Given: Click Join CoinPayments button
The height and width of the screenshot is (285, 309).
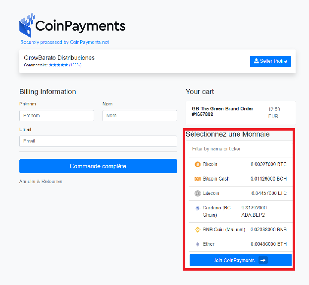Looking at the screenshot, I should [x=241, y=260].
